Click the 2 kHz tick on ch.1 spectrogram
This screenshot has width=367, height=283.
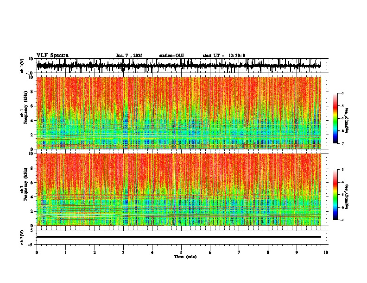click(x=32, y=135)
